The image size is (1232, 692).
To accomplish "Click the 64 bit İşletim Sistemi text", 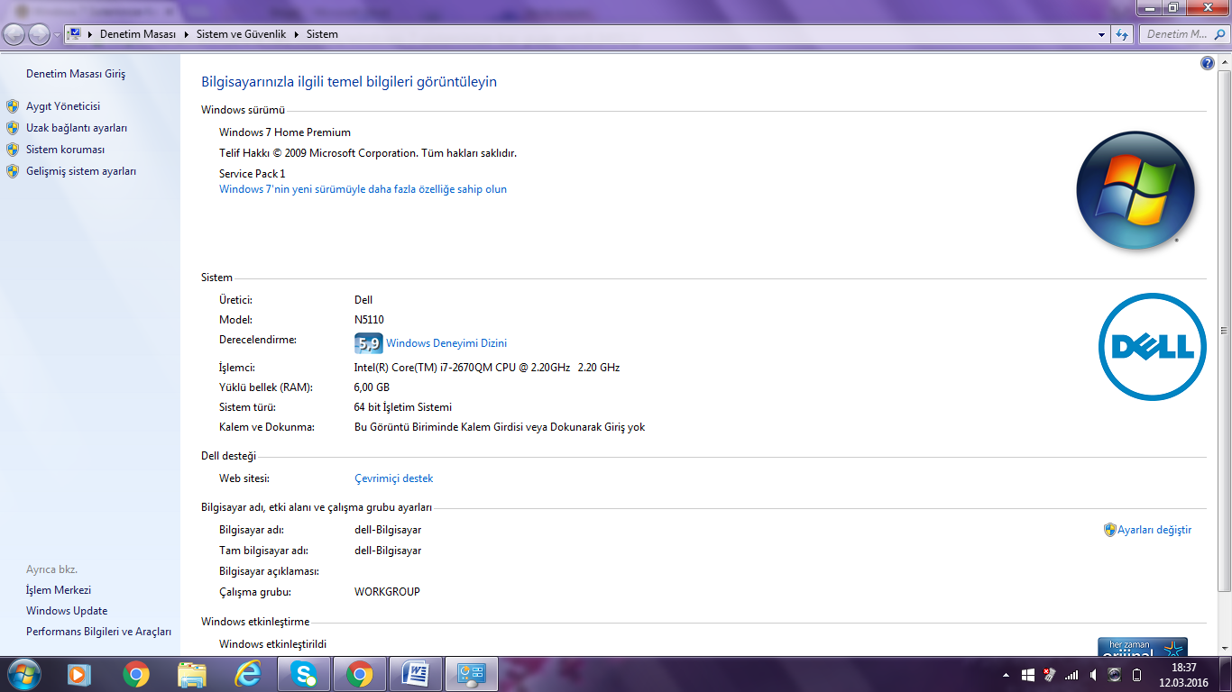I will [x=403, y=407].
